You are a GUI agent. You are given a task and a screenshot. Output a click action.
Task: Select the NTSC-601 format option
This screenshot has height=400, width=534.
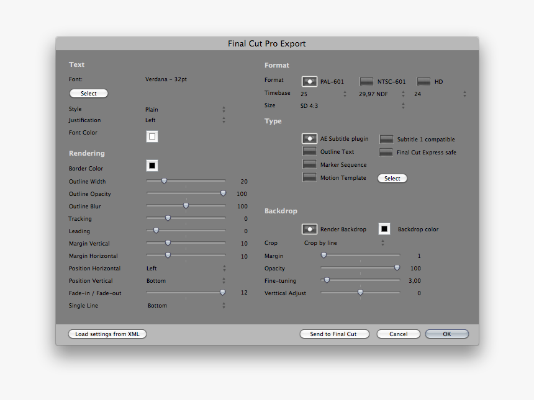(x=366, y=82)
